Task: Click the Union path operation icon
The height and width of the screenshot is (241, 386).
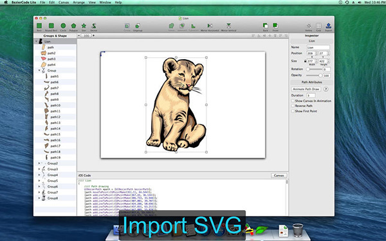Action: [x=171, y=26]
